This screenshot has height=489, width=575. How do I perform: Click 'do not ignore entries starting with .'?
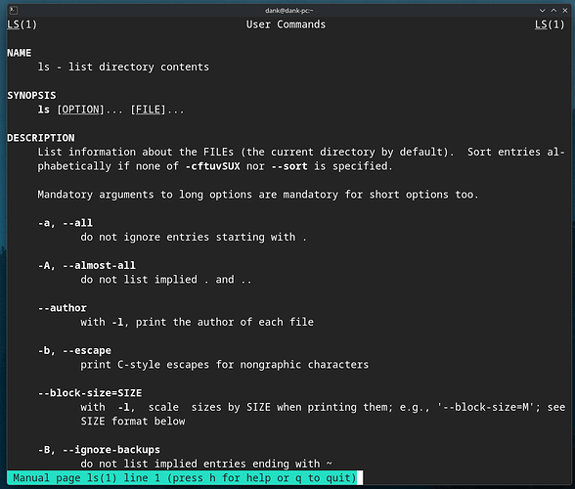194,238
